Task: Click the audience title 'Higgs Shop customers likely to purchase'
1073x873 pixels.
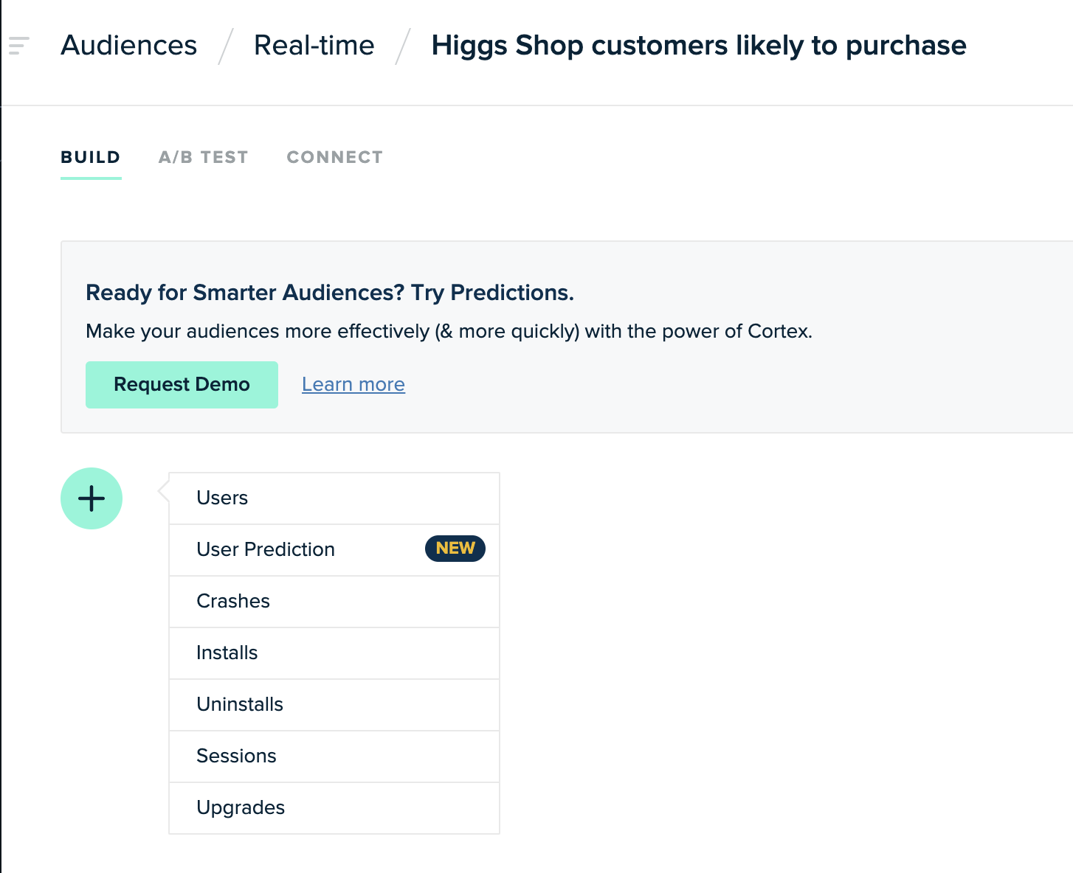Action: 699,46
